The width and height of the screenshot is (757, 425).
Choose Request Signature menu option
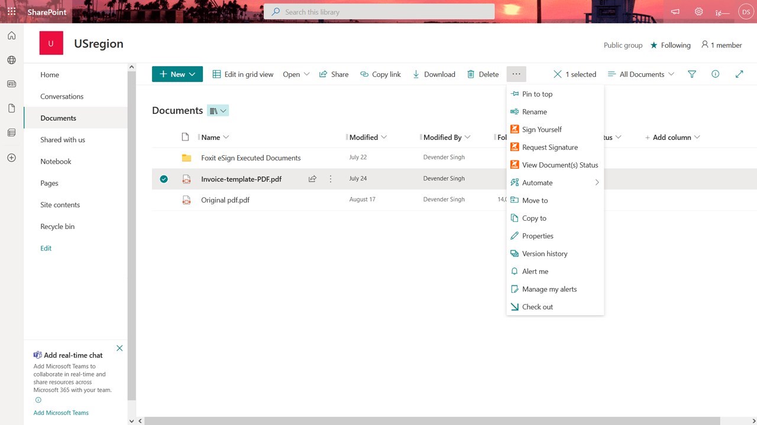tap(555, 147)
